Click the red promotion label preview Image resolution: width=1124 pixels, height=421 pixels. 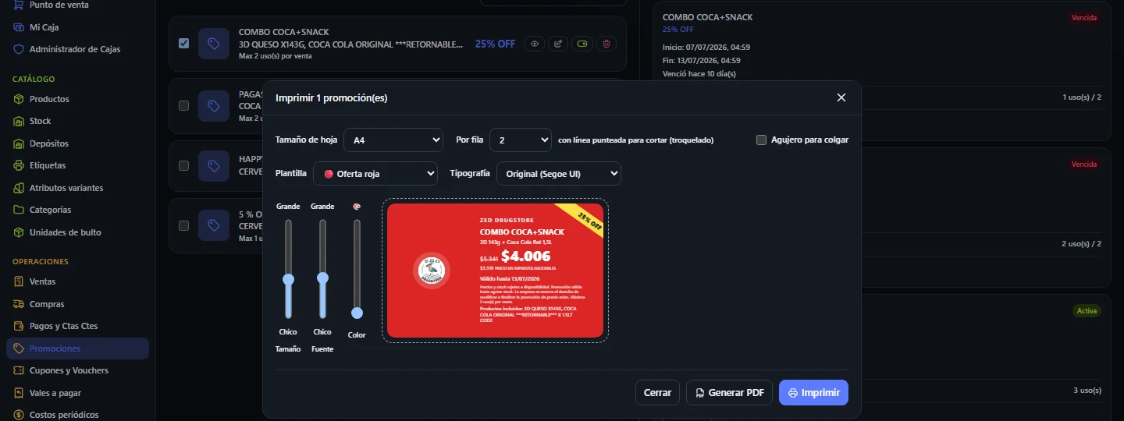click(495, 271)
